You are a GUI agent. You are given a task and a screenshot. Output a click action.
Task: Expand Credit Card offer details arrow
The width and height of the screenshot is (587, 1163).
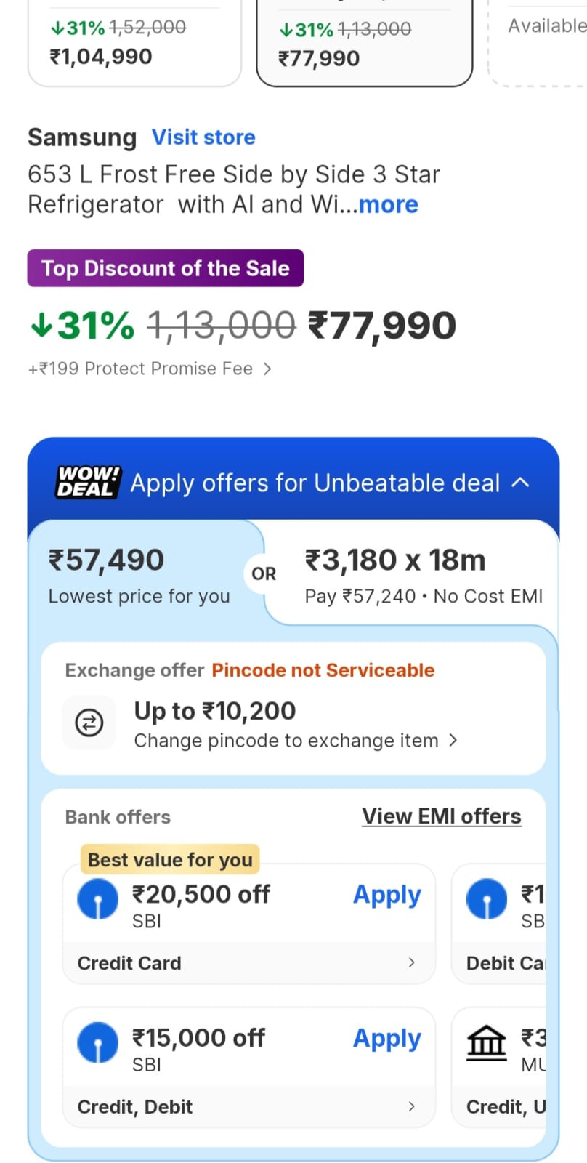tap(411, 963)
